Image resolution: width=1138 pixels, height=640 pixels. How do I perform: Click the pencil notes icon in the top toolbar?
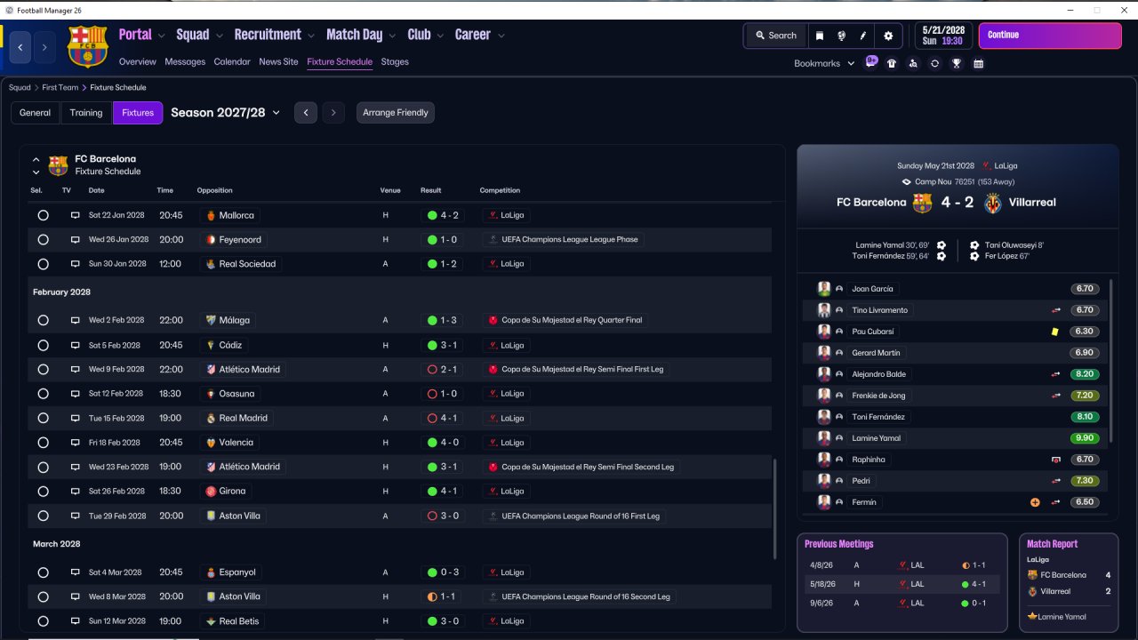tap(862, 36)
